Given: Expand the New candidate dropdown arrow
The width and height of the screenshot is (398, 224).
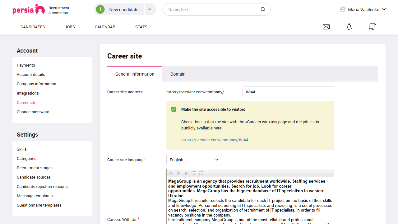Looking at the screenshot, I should pyautogui.click(x=150, y=9).
